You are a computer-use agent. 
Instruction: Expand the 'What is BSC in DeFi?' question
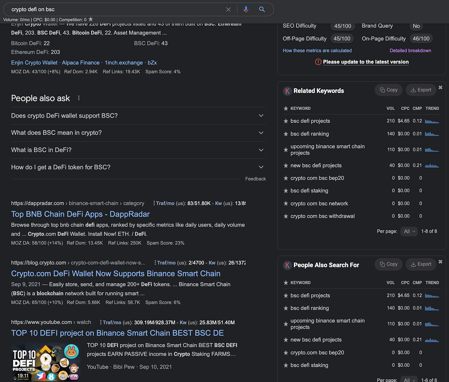click(x=139, y=150)
